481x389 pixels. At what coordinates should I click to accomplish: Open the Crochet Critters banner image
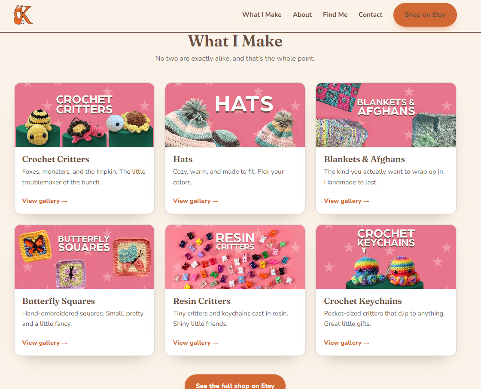84,115
